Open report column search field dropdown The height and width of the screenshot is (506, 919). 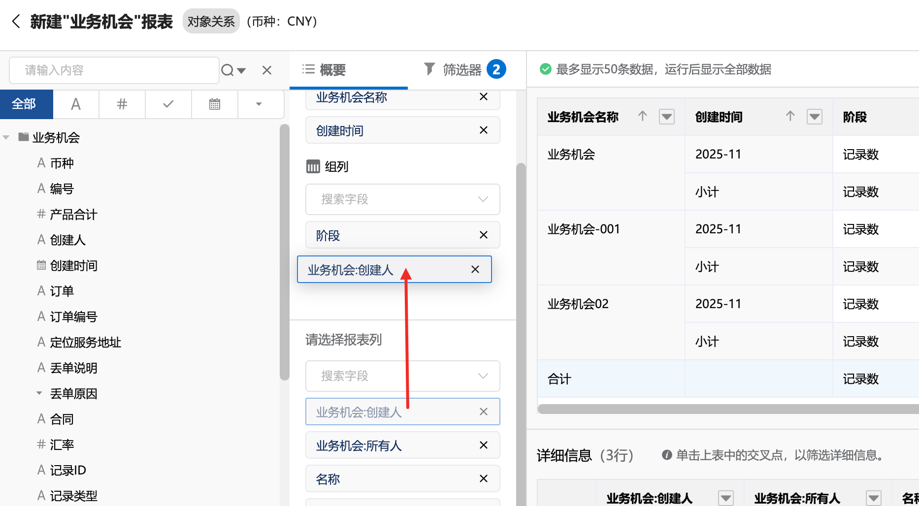(x=483, y=376)
